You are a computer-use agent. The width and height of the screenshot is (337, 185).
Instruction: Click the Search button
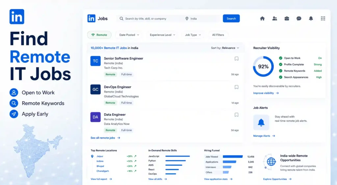(231, 18)
